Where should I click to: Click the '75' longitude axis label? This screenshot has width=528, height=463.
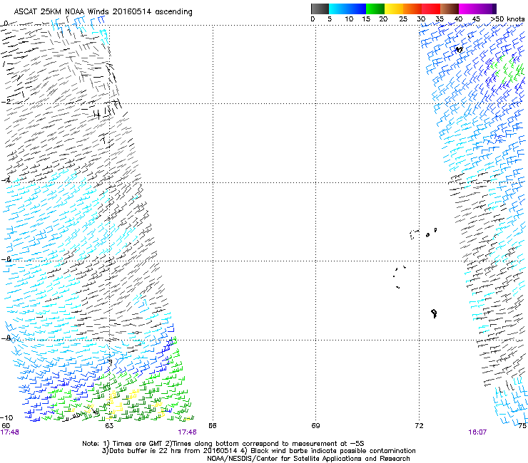click(522, 426)
